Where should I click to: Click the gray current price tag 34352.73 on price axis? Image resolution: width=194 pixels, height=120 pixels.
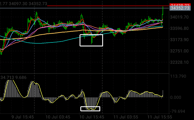pos(180,8)
